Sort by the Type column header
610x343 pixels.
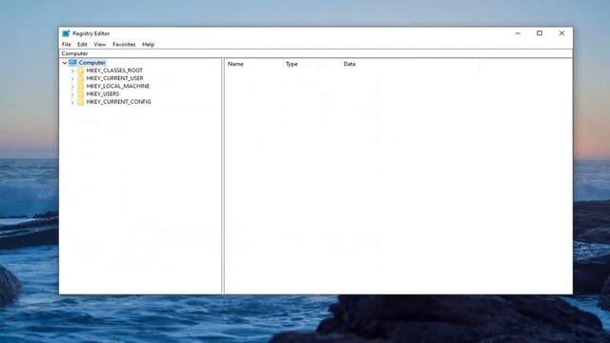pyautogui.click(x=312, y=64)
